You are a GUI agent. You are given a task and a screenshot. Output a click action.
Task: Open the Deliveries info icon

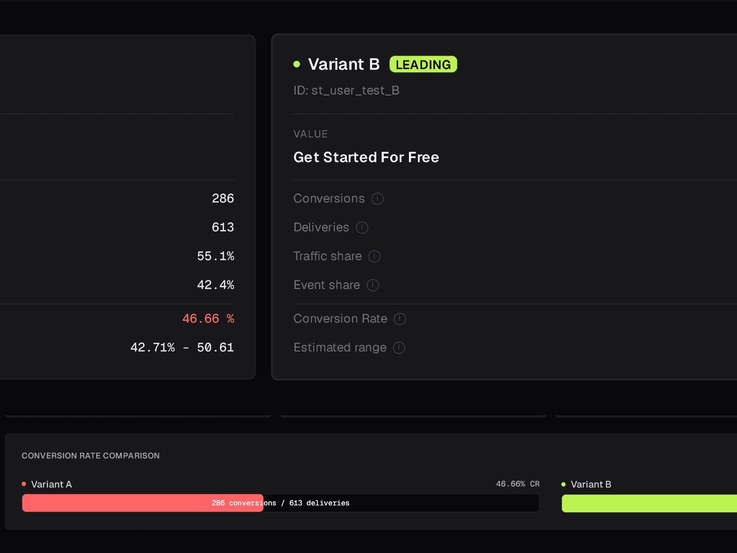pyautogui.click(x=362, y=228)
